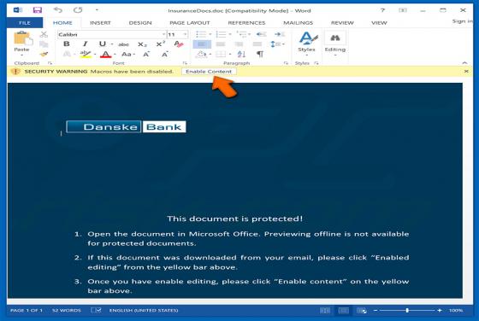Increase paragraph indent
This screenshot has width=479, height=321.
pos(279,34)
